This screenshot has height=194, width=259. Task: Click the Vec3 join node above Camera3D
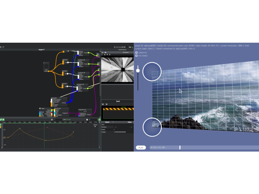65,86
